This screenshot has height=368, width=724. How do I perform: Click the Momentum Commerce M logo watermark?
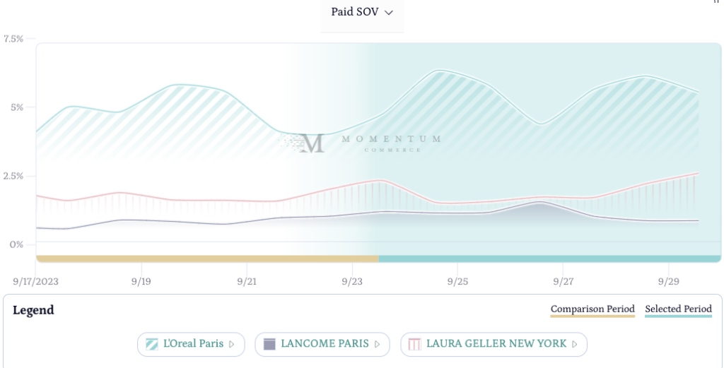pyautogui.click(x=310, y=143)
